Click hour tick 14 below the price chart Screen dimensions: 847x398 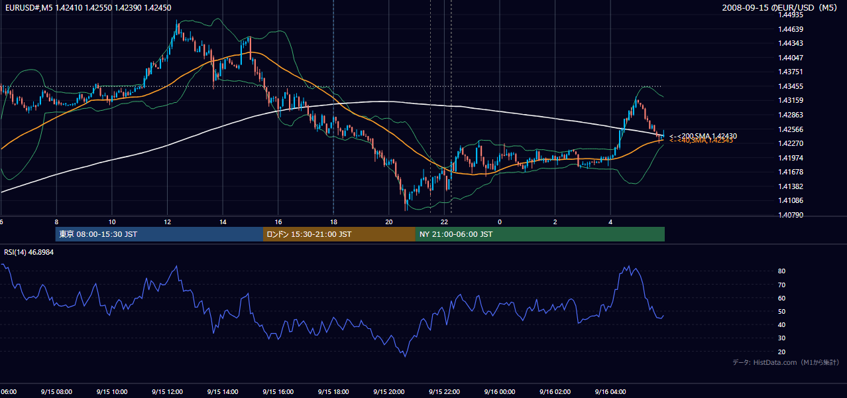[x=223, y=222]
